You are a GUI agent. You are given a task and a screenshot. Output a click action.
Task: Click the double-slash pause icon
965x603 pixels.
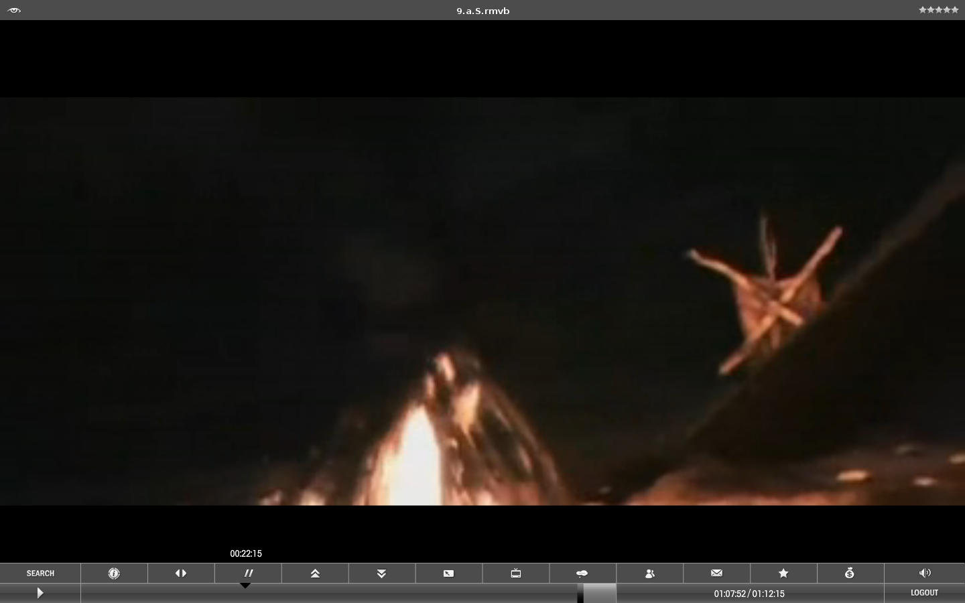click(x=248, y=574)
